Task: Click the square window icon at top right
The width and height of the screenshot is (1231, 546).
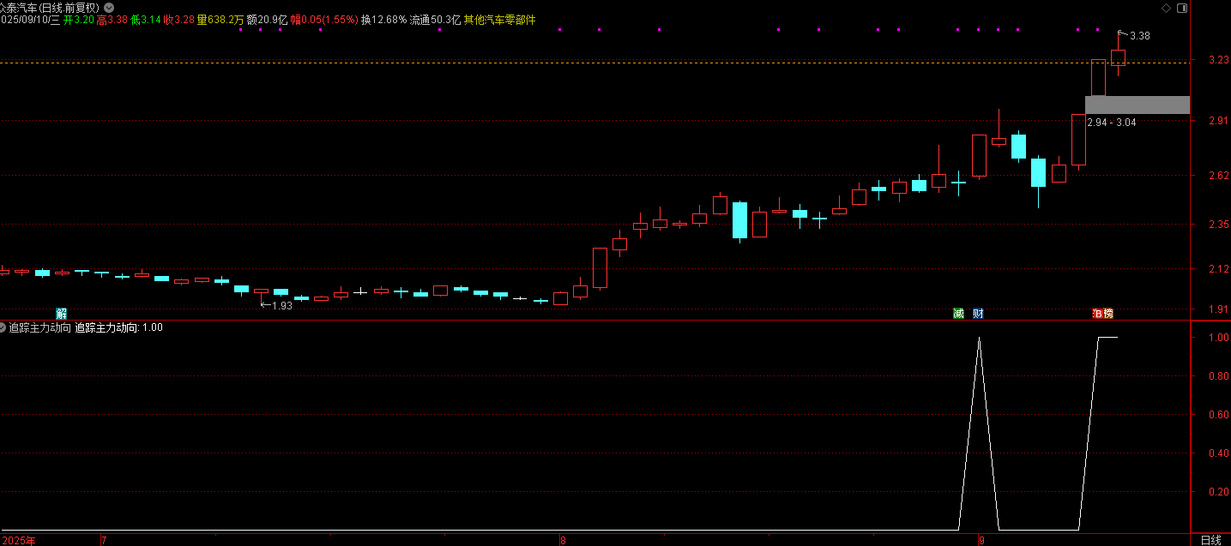Action: point(1183,8)
